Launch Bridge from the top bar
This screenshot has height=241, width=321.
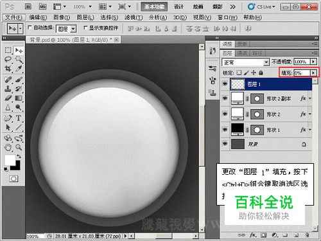click(x=28, y=6)
